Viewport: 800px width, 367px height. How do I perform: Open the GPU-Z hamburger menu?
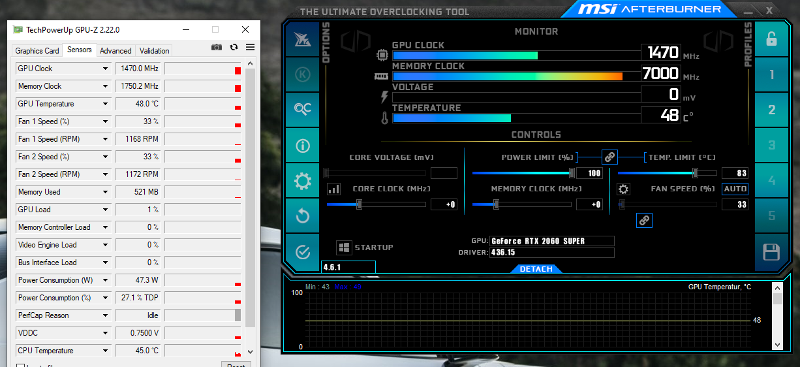250,47
